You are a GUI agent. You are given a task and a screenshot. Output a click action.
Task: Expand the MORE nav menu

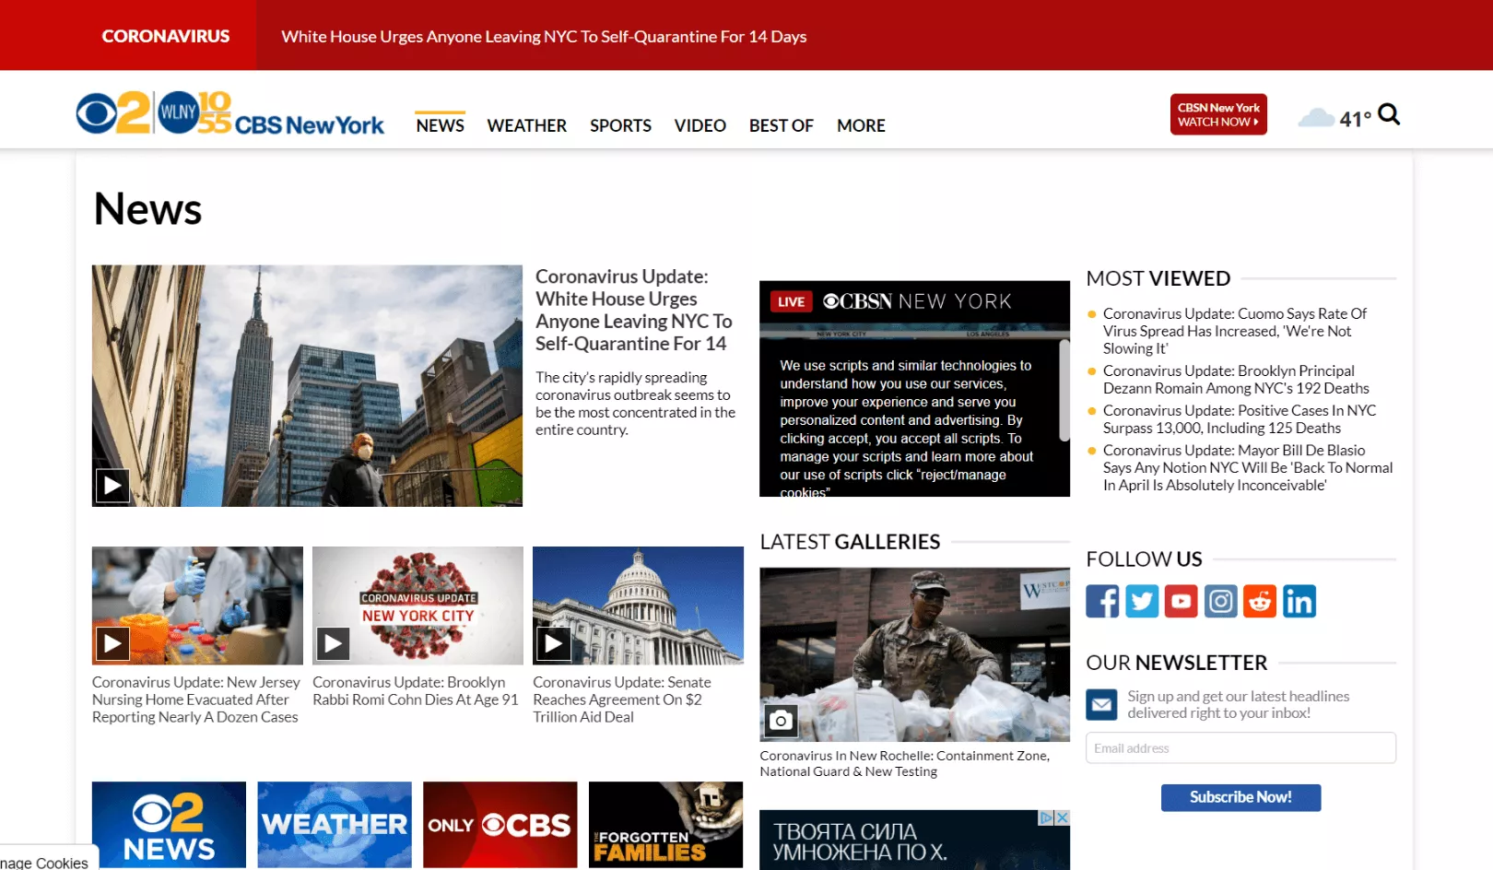click(861, 125)
